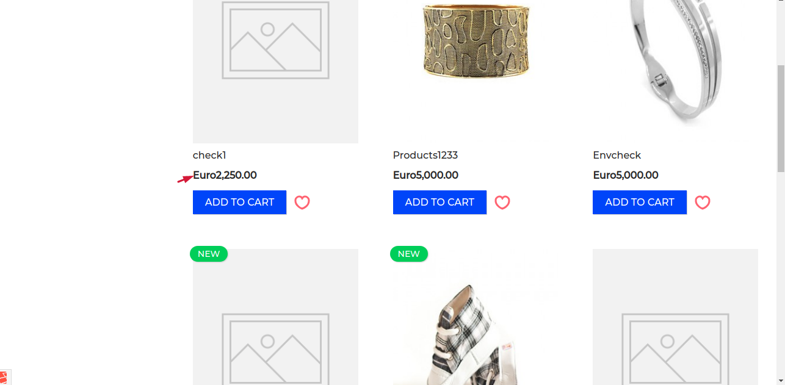Click the red arrow annotation beside check1 price

[185, 179]
